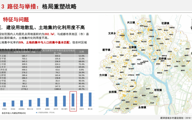192x121 pixels.
Task: Click table cell 309.5
Action: (x=24, y=64)
